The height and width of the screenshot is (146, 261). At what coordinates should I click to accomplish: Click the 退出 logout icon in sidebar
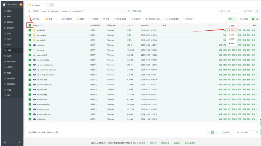5,95
